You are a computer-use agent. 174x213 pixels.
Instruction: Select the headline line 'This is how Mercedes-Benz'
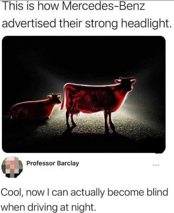(73, 7)
